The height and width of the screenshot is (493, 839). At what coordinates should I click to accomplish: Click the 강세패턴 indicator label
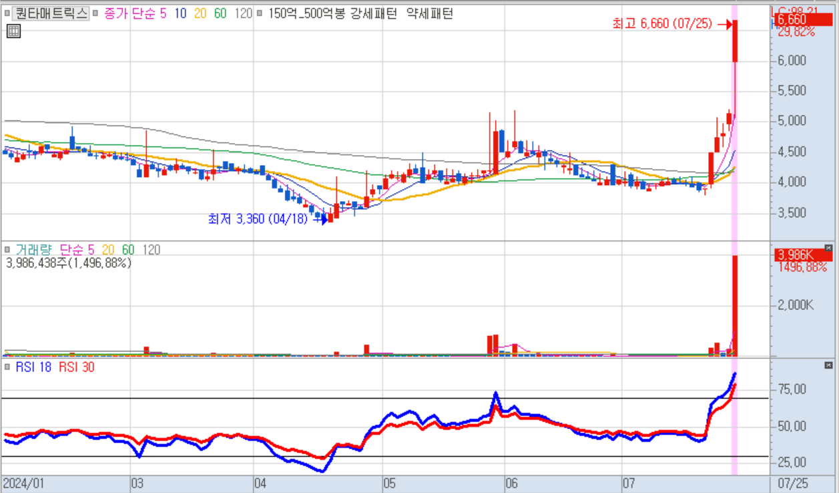click(373, 13)
